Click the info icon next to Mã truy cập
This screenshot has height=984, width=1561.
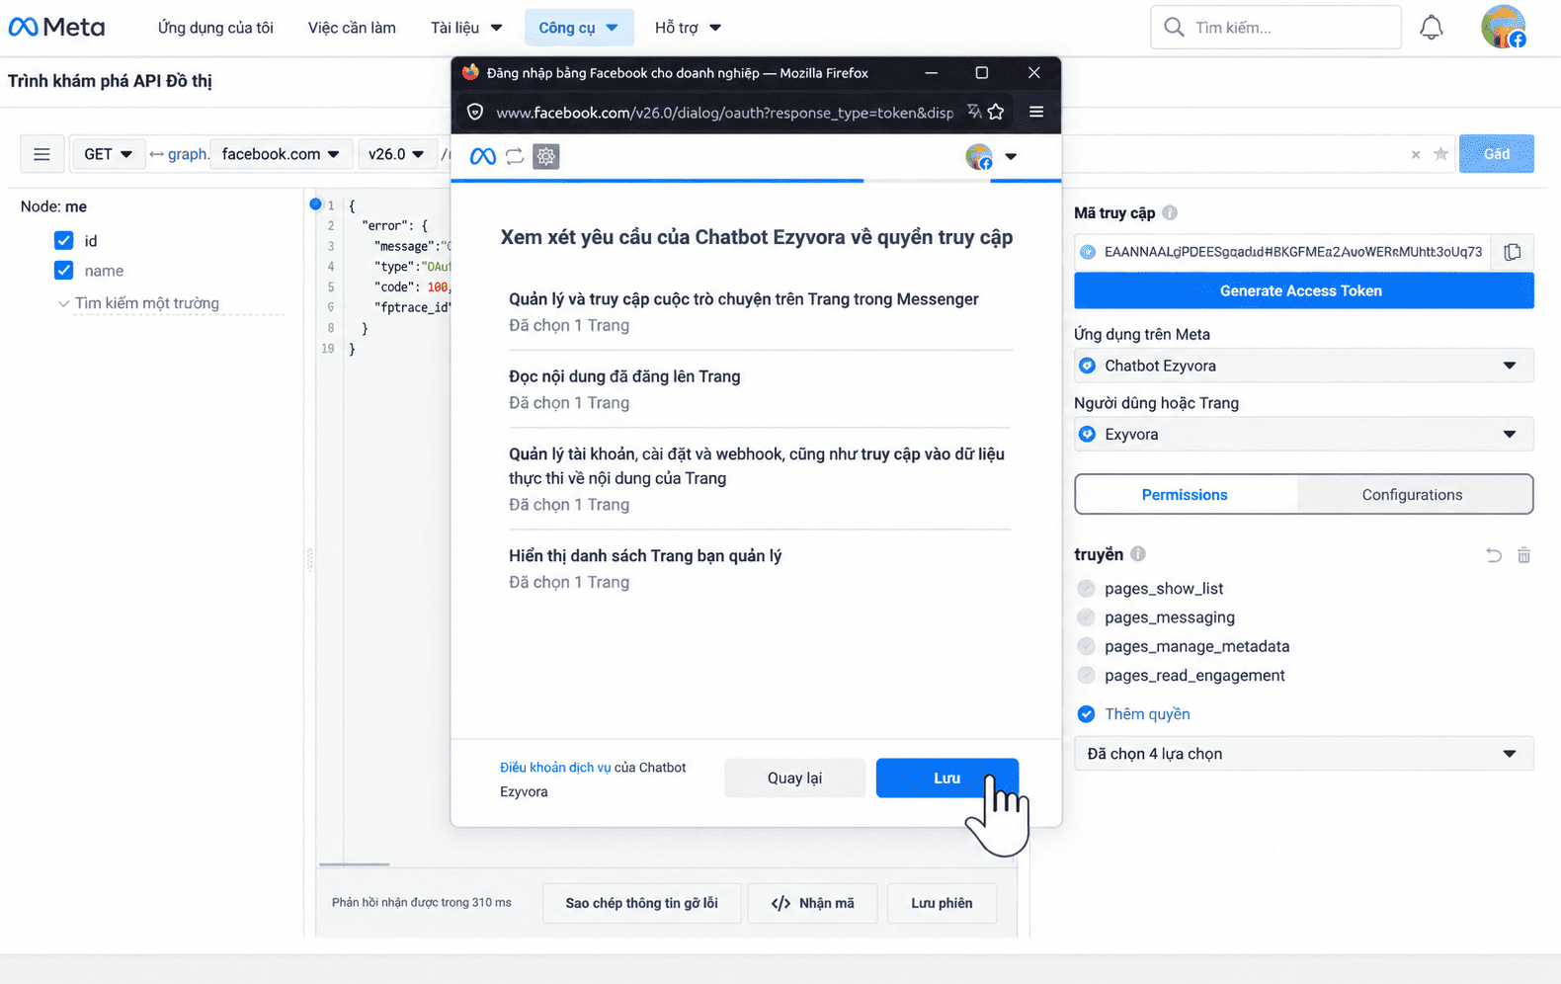click(1170, 212)
